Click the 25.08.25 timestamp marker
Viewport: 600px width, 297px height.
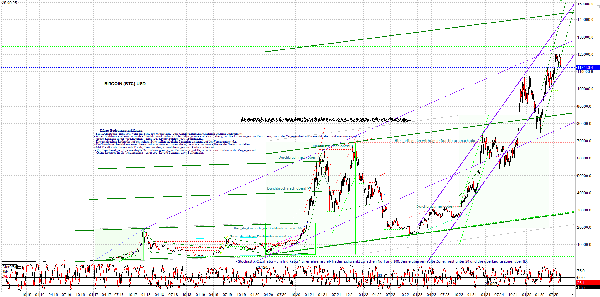click(9, 2)
